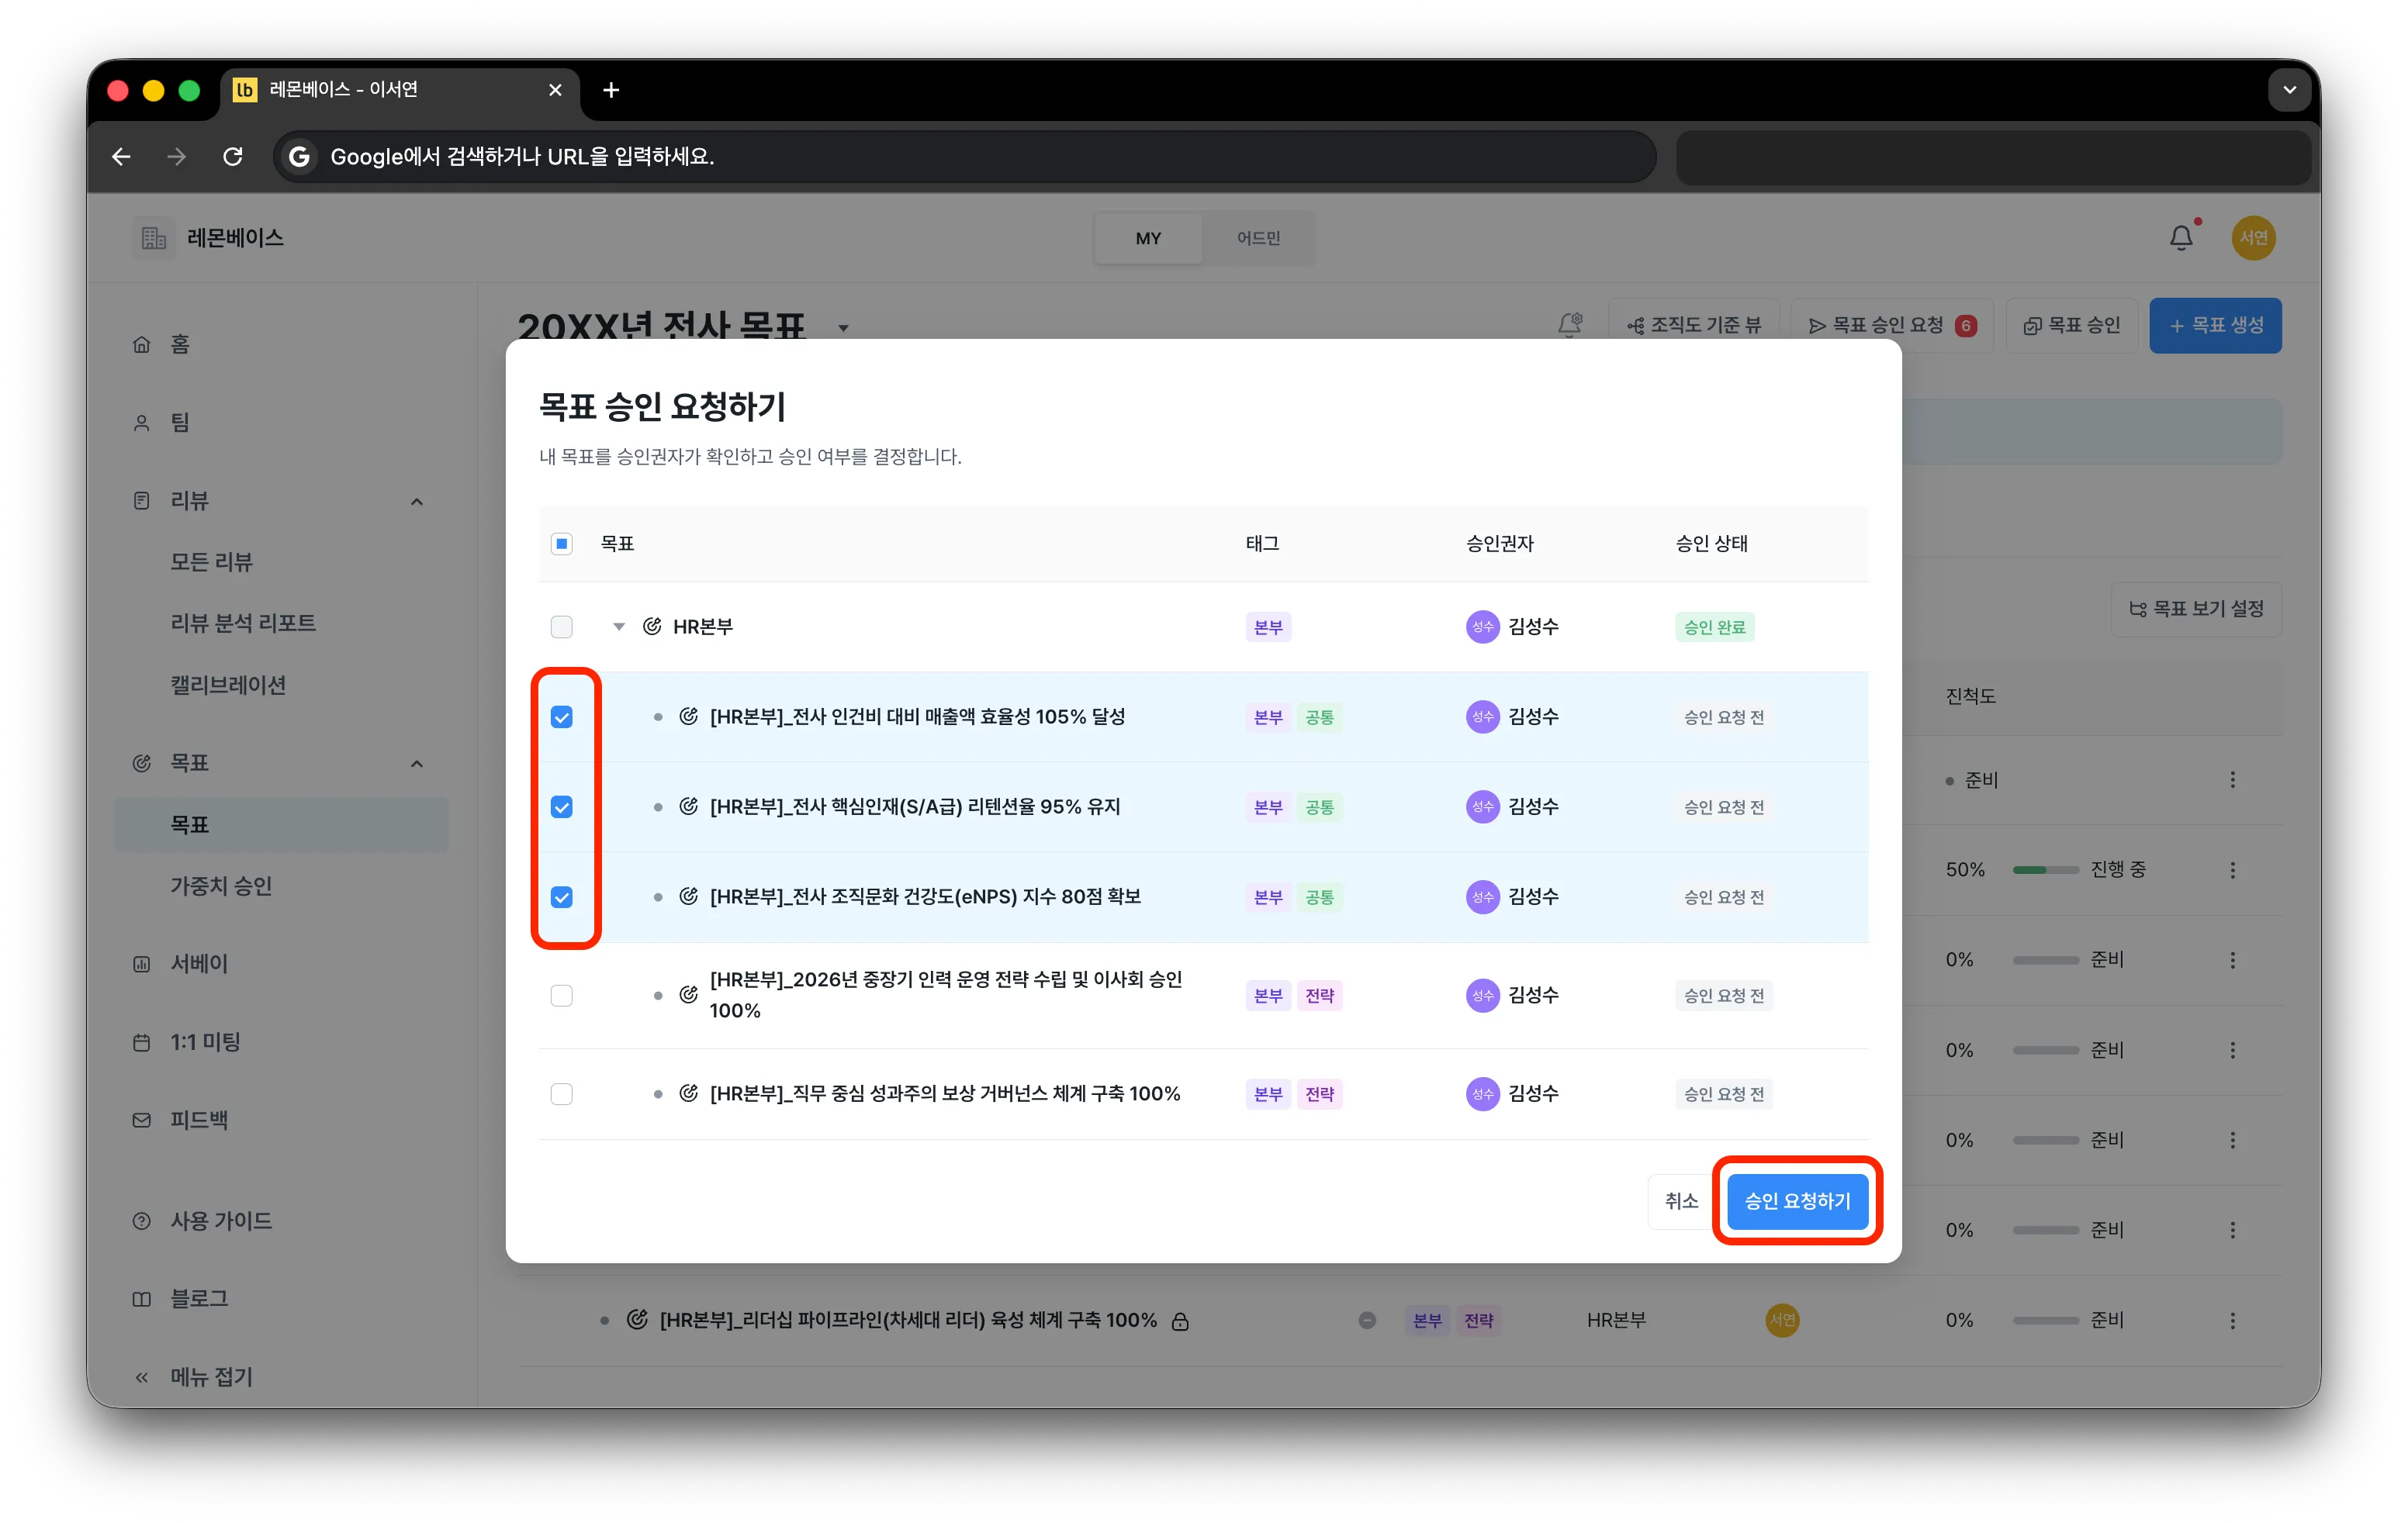The width and height of the screenshot is (2408, 1523).
Task: Cancel the dialog with 취소
Action: pos(1681,1200)
